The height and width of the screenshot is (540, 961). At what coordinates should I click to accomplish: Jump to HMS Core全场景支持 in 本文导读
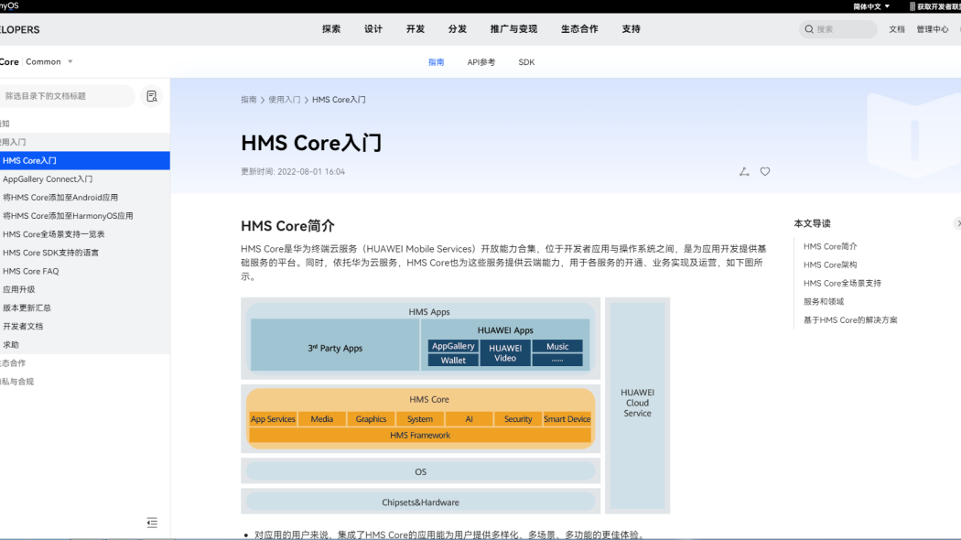[842, 283]
